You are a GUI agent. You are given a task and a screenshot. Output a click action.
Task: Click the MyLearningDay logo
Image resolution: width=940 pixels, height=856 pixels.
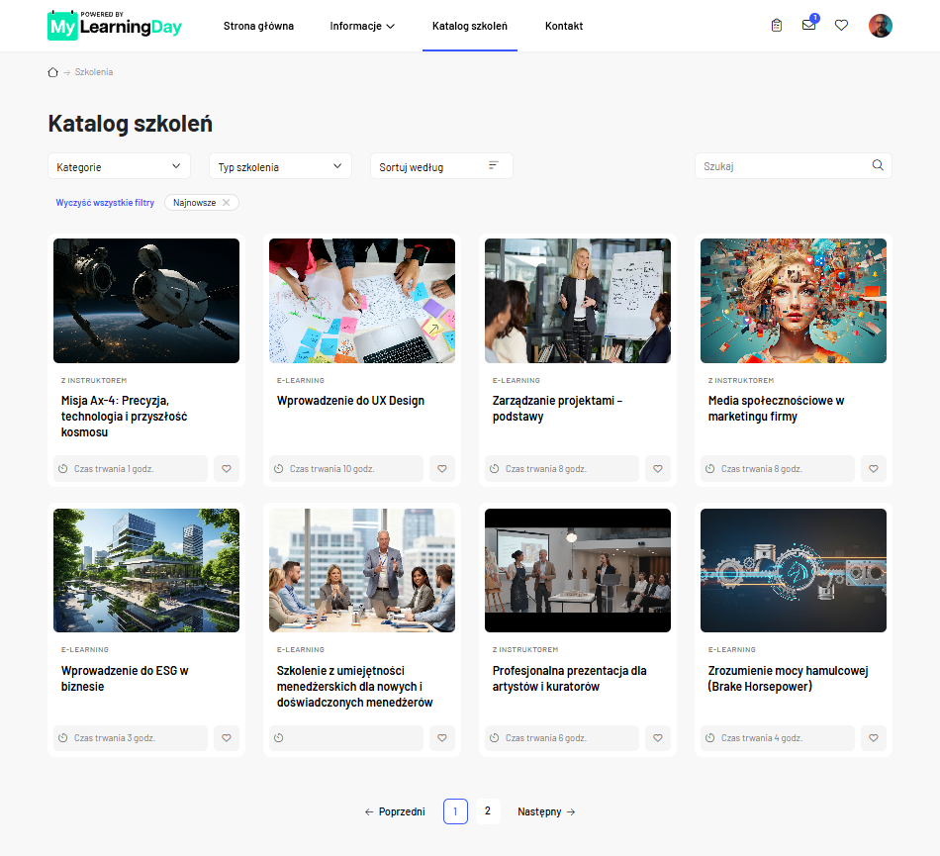click(115, 25)
